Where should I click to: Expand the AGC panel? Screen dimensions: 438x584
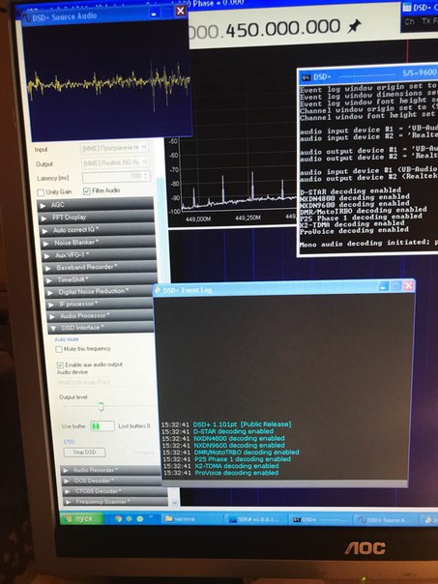click(96, 204)
